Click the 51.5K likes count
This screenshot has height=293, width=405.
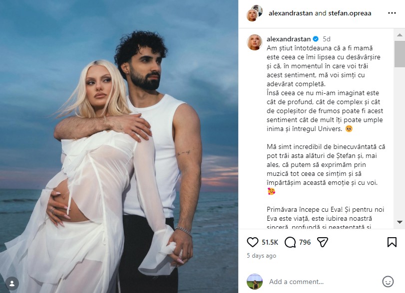click(x=270, y=242)
